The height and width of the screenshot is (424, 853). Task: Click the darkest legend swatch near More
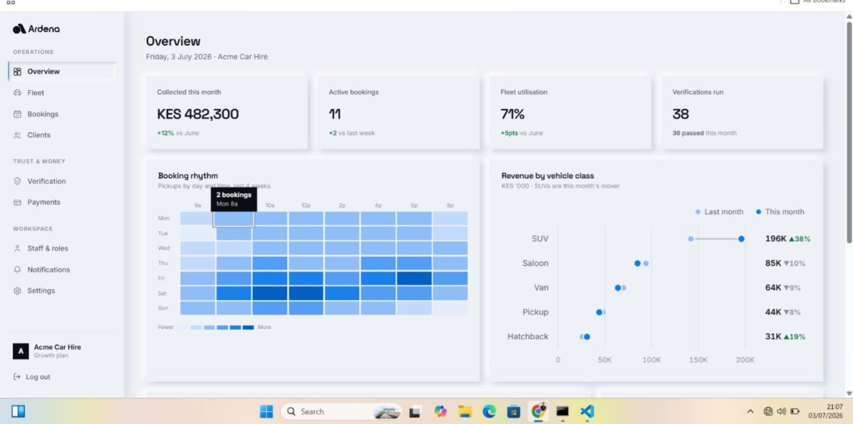[248, 327]
